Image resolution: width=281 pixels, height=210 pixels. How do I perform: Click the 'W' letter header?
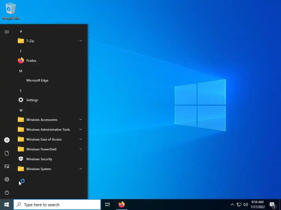(21, 110)
